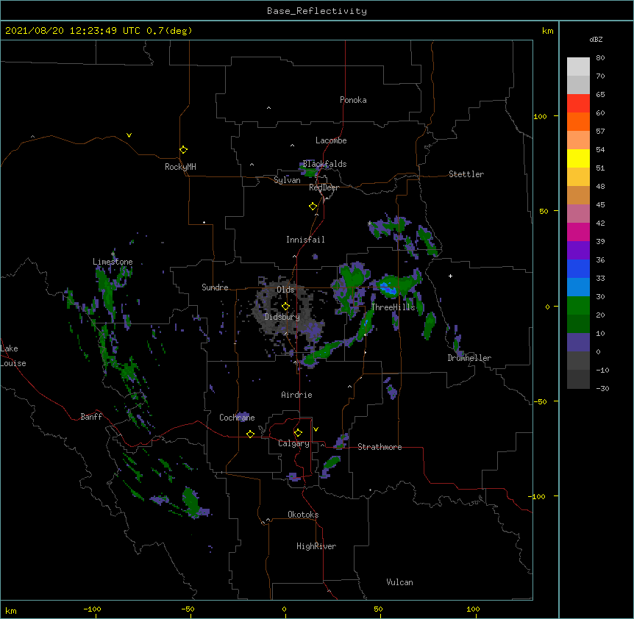Click the Calgary city label
634x619 pixels.
[x=293, y=443]
